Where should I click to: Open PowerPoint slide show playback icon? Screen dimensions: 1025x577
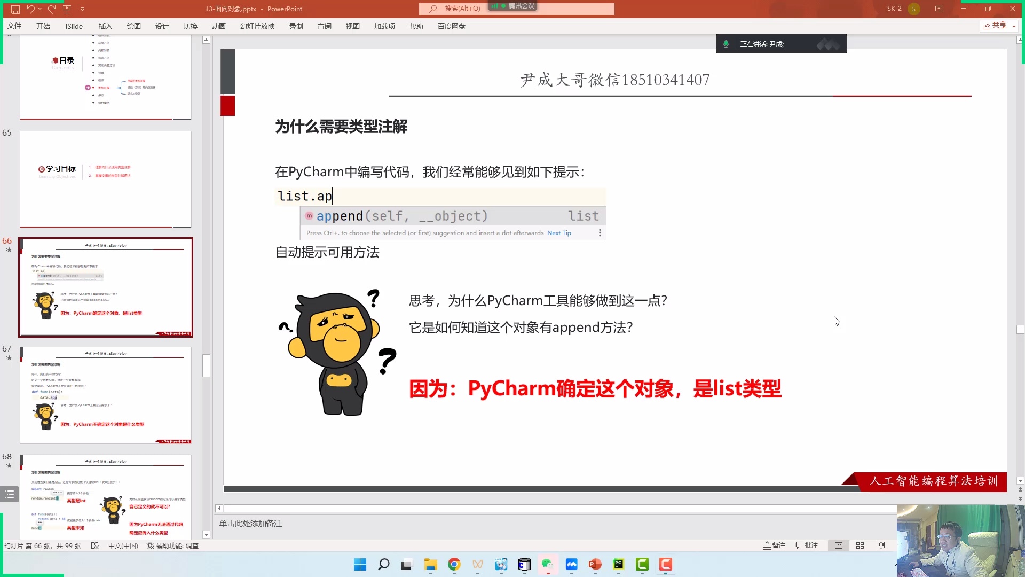(x=68, y=9)
